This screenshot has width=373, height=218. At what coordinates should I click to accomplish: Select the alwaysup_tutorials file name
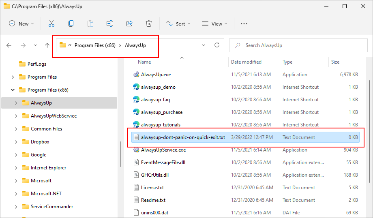tap(161, 125)
